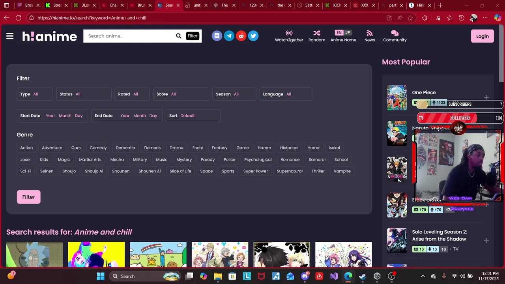Open the Community page
Screen dimensions: 505x284
click(395, 36)
